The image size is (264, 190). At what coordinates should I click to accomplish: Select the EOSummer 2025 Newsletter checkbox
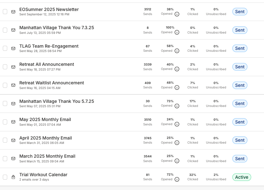point(5,12)
